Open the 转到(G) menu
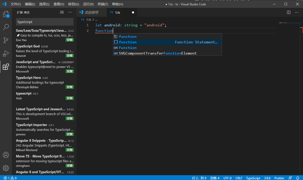This screenshot has width=303, height=180. pyautogui.click(x=74, y=4)
